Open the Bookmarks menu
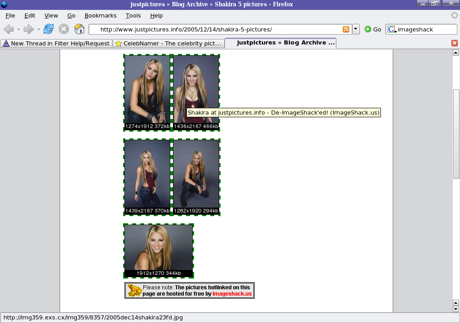The image size is (460, 323). click(x=100, y=15)
